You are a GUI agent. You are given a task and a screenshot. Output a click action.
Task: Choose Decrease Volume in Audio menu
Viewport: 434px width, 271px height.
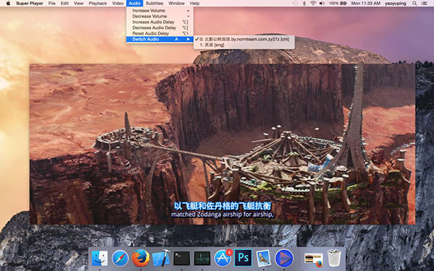(x=160, y=17)
